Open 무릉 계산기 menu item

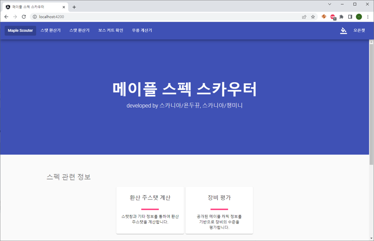[x=142, y=30]
